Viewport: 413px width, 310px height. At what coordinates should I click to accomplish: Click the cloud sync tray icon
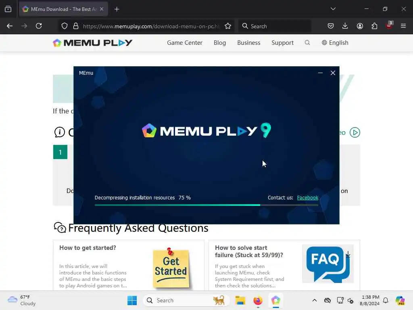[327, 300]
